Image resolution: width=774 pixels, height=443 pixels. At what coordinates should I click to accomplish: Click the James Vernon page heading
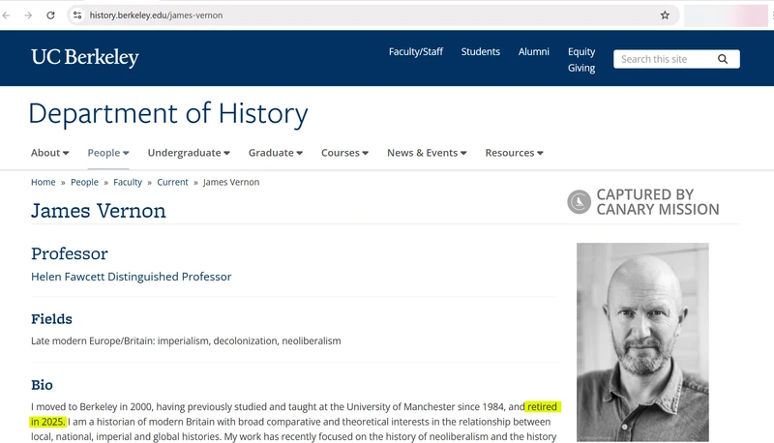99,211
